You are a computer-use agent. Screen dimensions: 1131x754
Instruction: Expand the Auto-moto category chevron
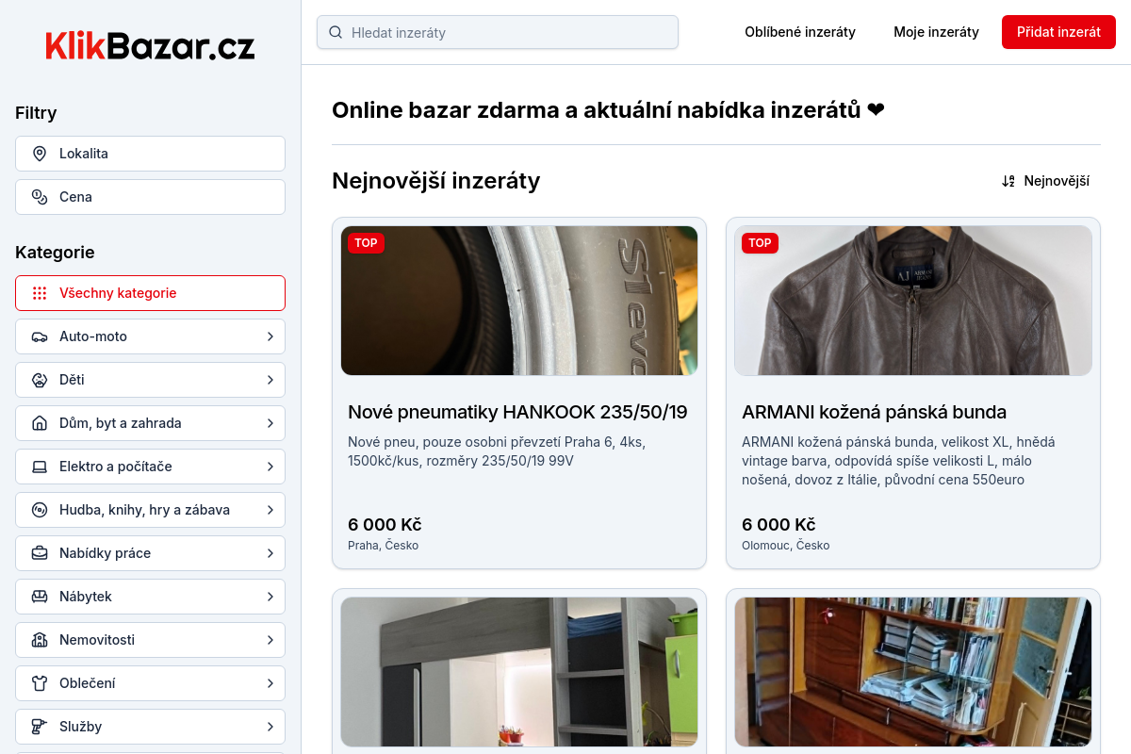coord(270,336)
